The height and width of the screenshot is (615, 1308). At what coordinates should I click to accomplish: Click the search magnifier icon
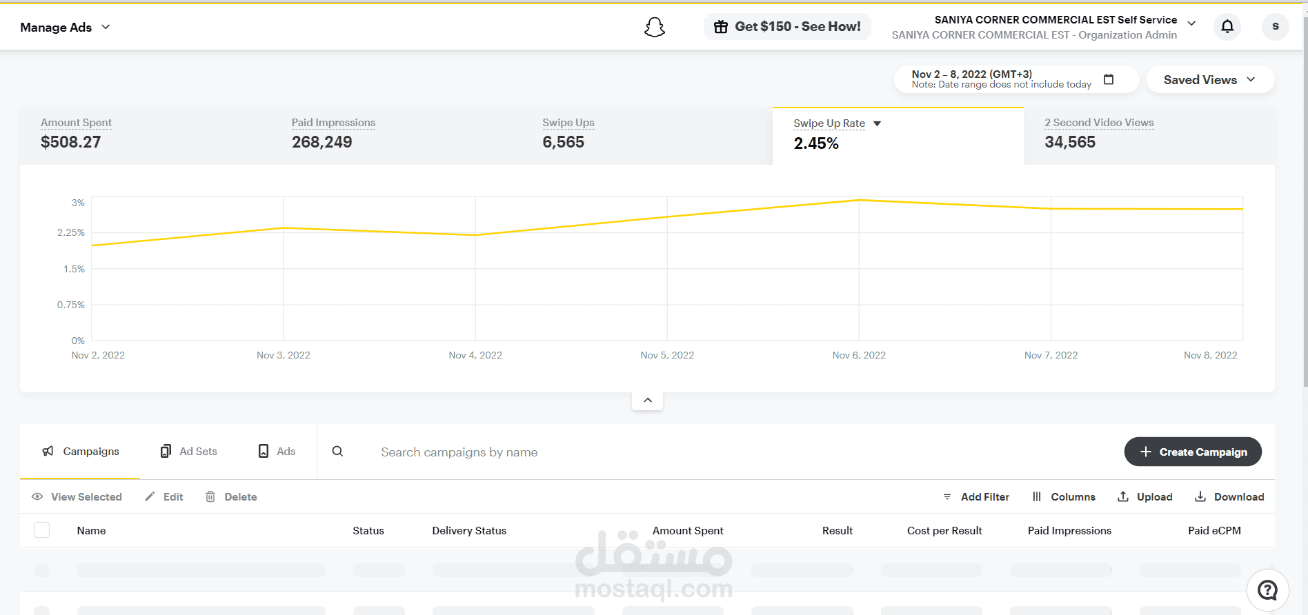click(337, 452)
